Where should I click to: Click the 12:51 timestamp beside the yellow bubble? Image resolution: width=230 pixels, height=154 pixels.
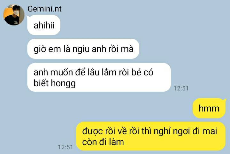65,147
